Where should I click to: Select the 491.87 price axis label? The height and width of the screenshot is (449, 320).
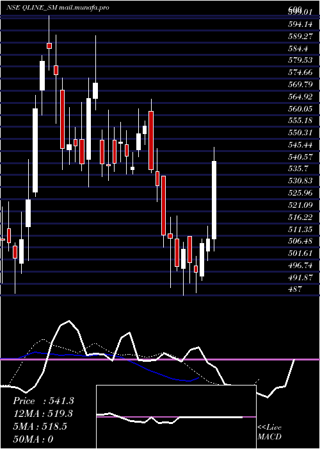(300, 277)
